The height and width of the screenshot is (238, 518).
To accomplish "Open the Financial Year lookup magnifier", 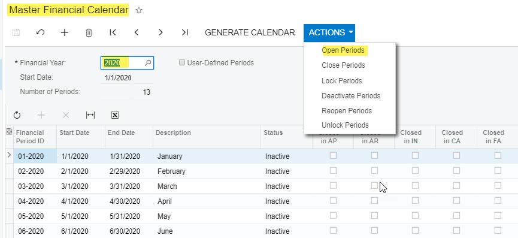I will tap(148, 62).
